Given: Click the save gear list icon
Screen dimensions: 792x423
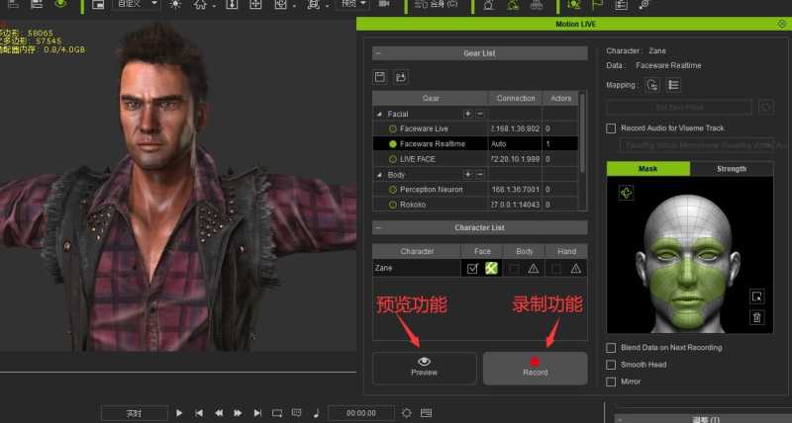Looking at the screenshot, I should click(380, 76).
